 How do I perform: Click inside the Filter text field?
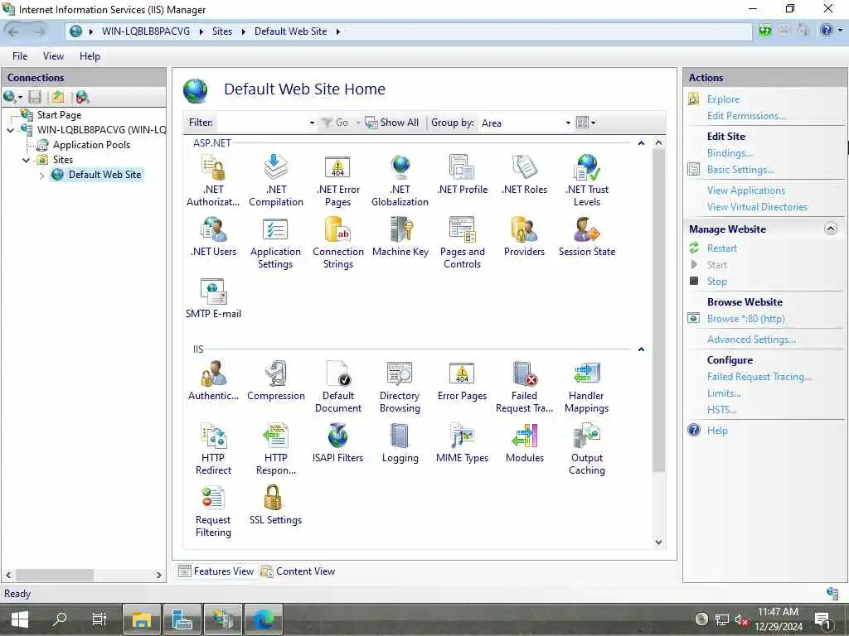262,123
